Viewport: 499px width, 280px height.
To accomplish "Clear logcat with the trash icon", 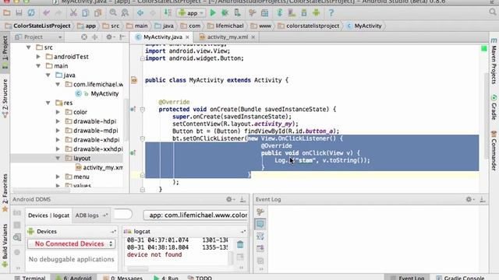I will click(x=240, y=244).
